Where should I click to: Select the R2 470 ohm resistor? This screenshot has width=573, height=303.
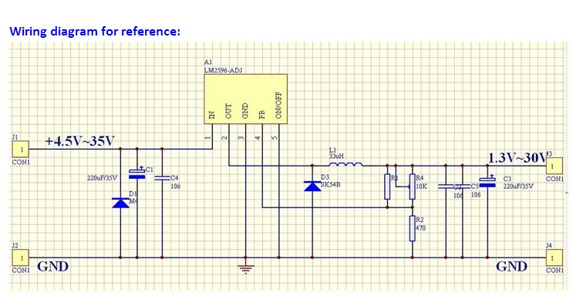(413, 228)
